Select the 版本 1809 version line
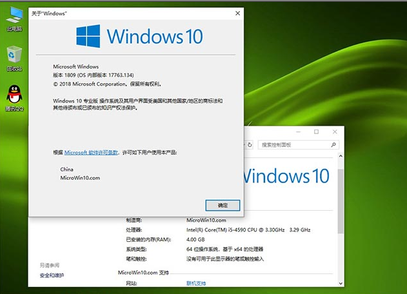The image size is (407, 294). (94, 75)
